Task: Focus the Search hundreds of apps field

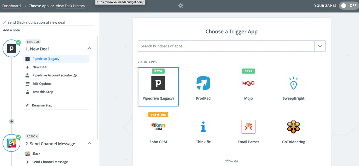Action: [x=226, y=46]
